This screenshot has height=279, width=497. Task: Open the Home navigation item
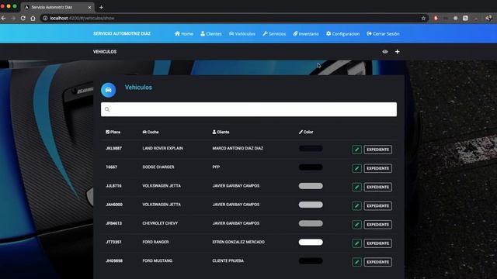[184, 33]
